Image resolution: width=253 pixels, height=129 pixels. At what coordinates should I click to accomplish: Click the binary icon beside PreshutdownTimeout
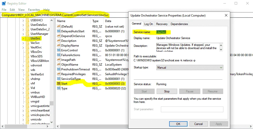pyautogui.click(x=58, y=69)
